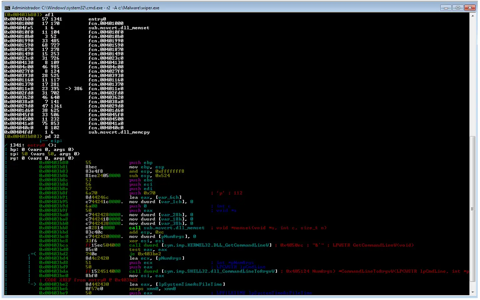Click the scrollbar up arrow
Image resolution: width=480 pixels, height=300 pixels.
pyautogui.click(x=472, y=16)
